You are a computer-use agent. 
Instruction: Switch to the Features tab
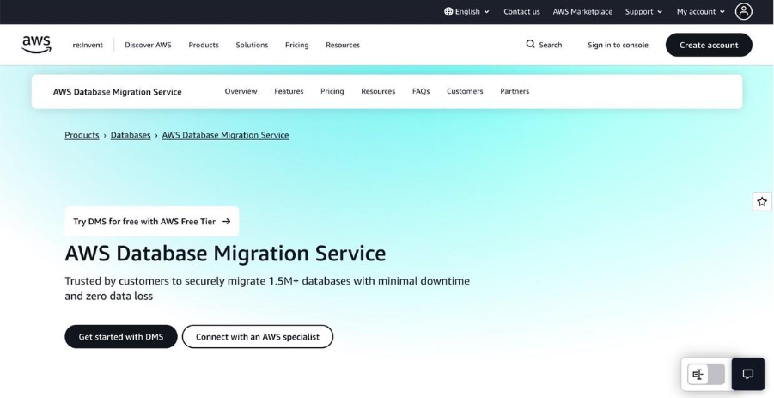pos(289,91)
